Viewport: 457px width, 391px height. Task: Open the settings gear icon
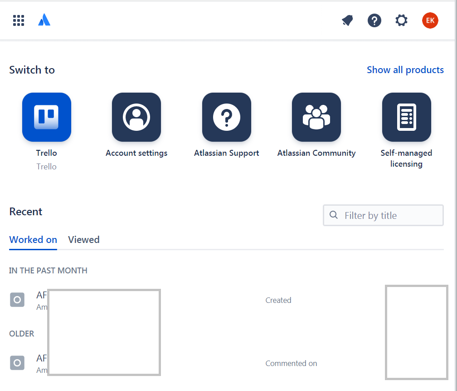pos(401,20)
